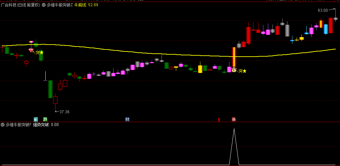Select the tall red-yellow breakout candle
This screenshot has height=166, width=340.
(x=234, y=57)
